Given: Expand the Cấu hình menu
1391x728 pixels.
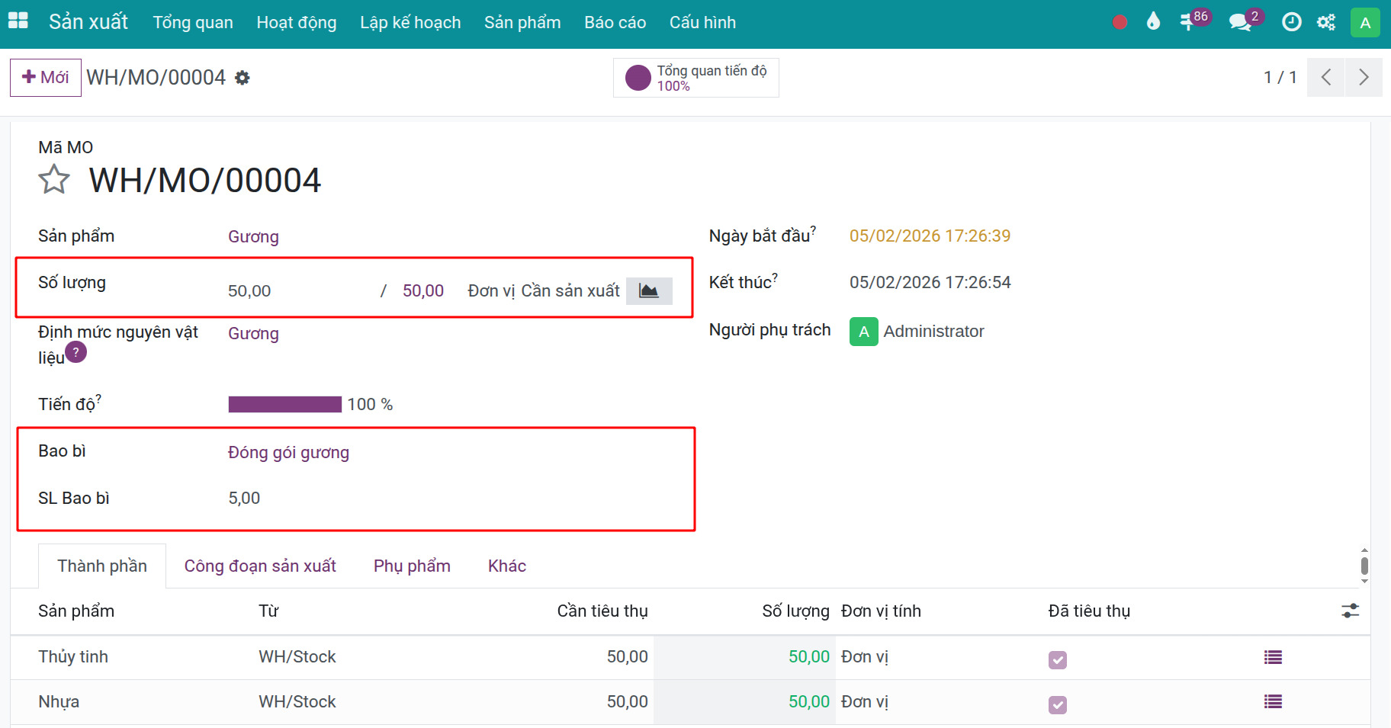Looking at the screenshot, I should tap(702, 23).
